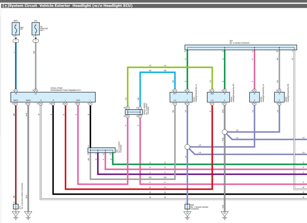Click the splice point on the LA wire below A33
Viewport: 307px width, 223px height.
[x=187, y=147]
